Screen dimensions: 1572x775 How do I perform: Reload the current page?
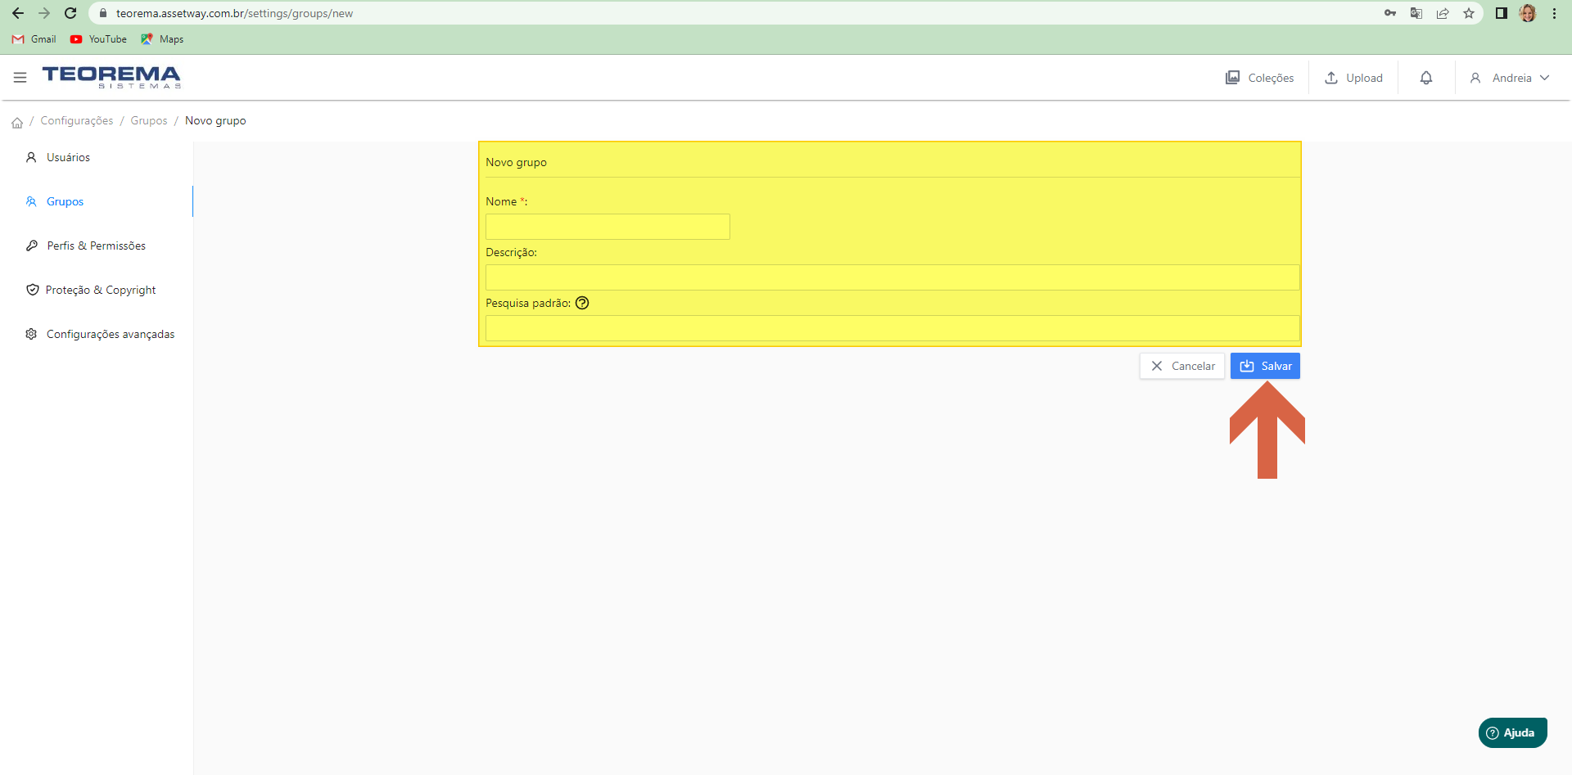[70, 13]
